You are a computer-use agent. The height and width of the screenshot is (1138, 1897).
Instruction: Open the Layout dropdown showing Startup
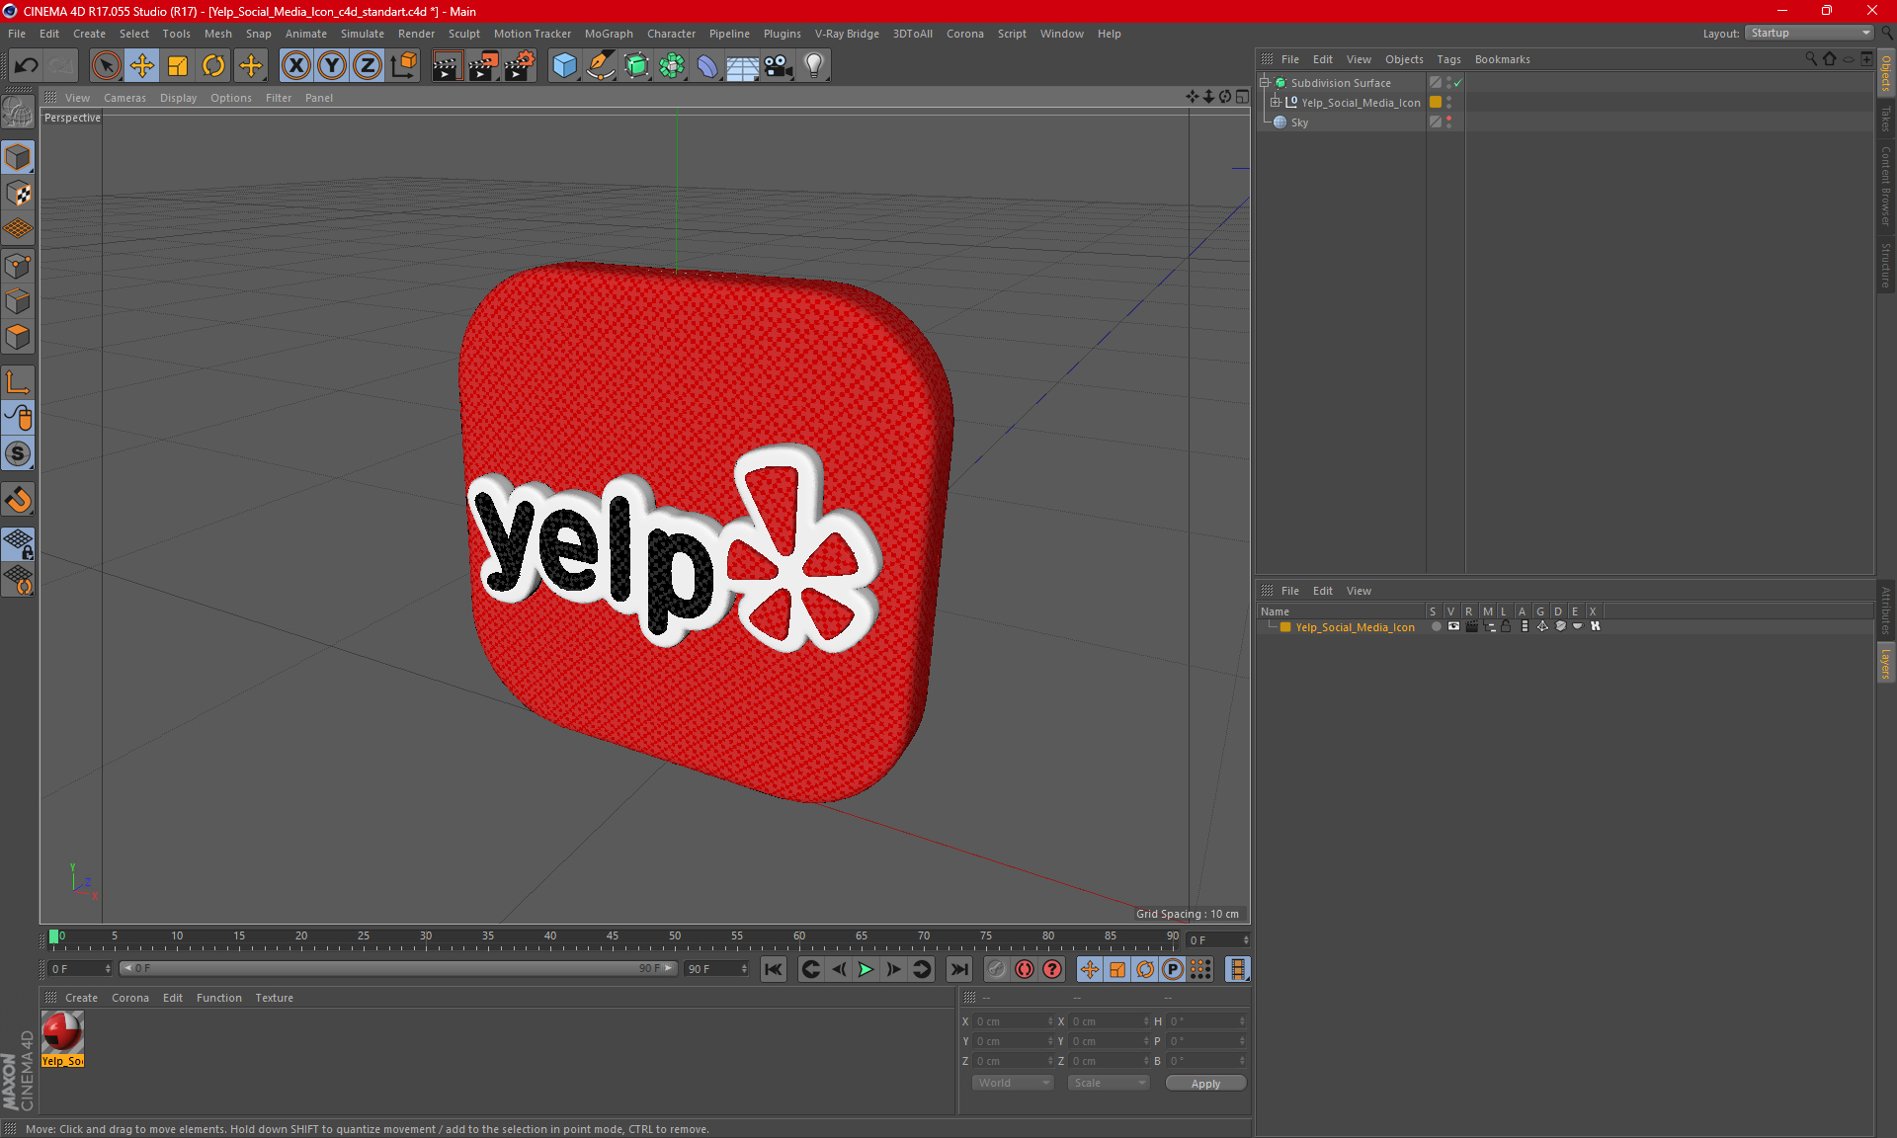click(x=1809, y=33)
